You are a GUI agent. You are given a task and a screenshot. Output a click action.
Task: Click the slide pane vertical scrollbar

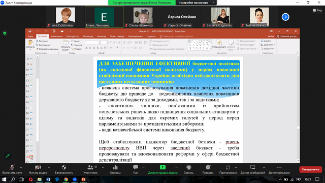(x=298, y=108)
